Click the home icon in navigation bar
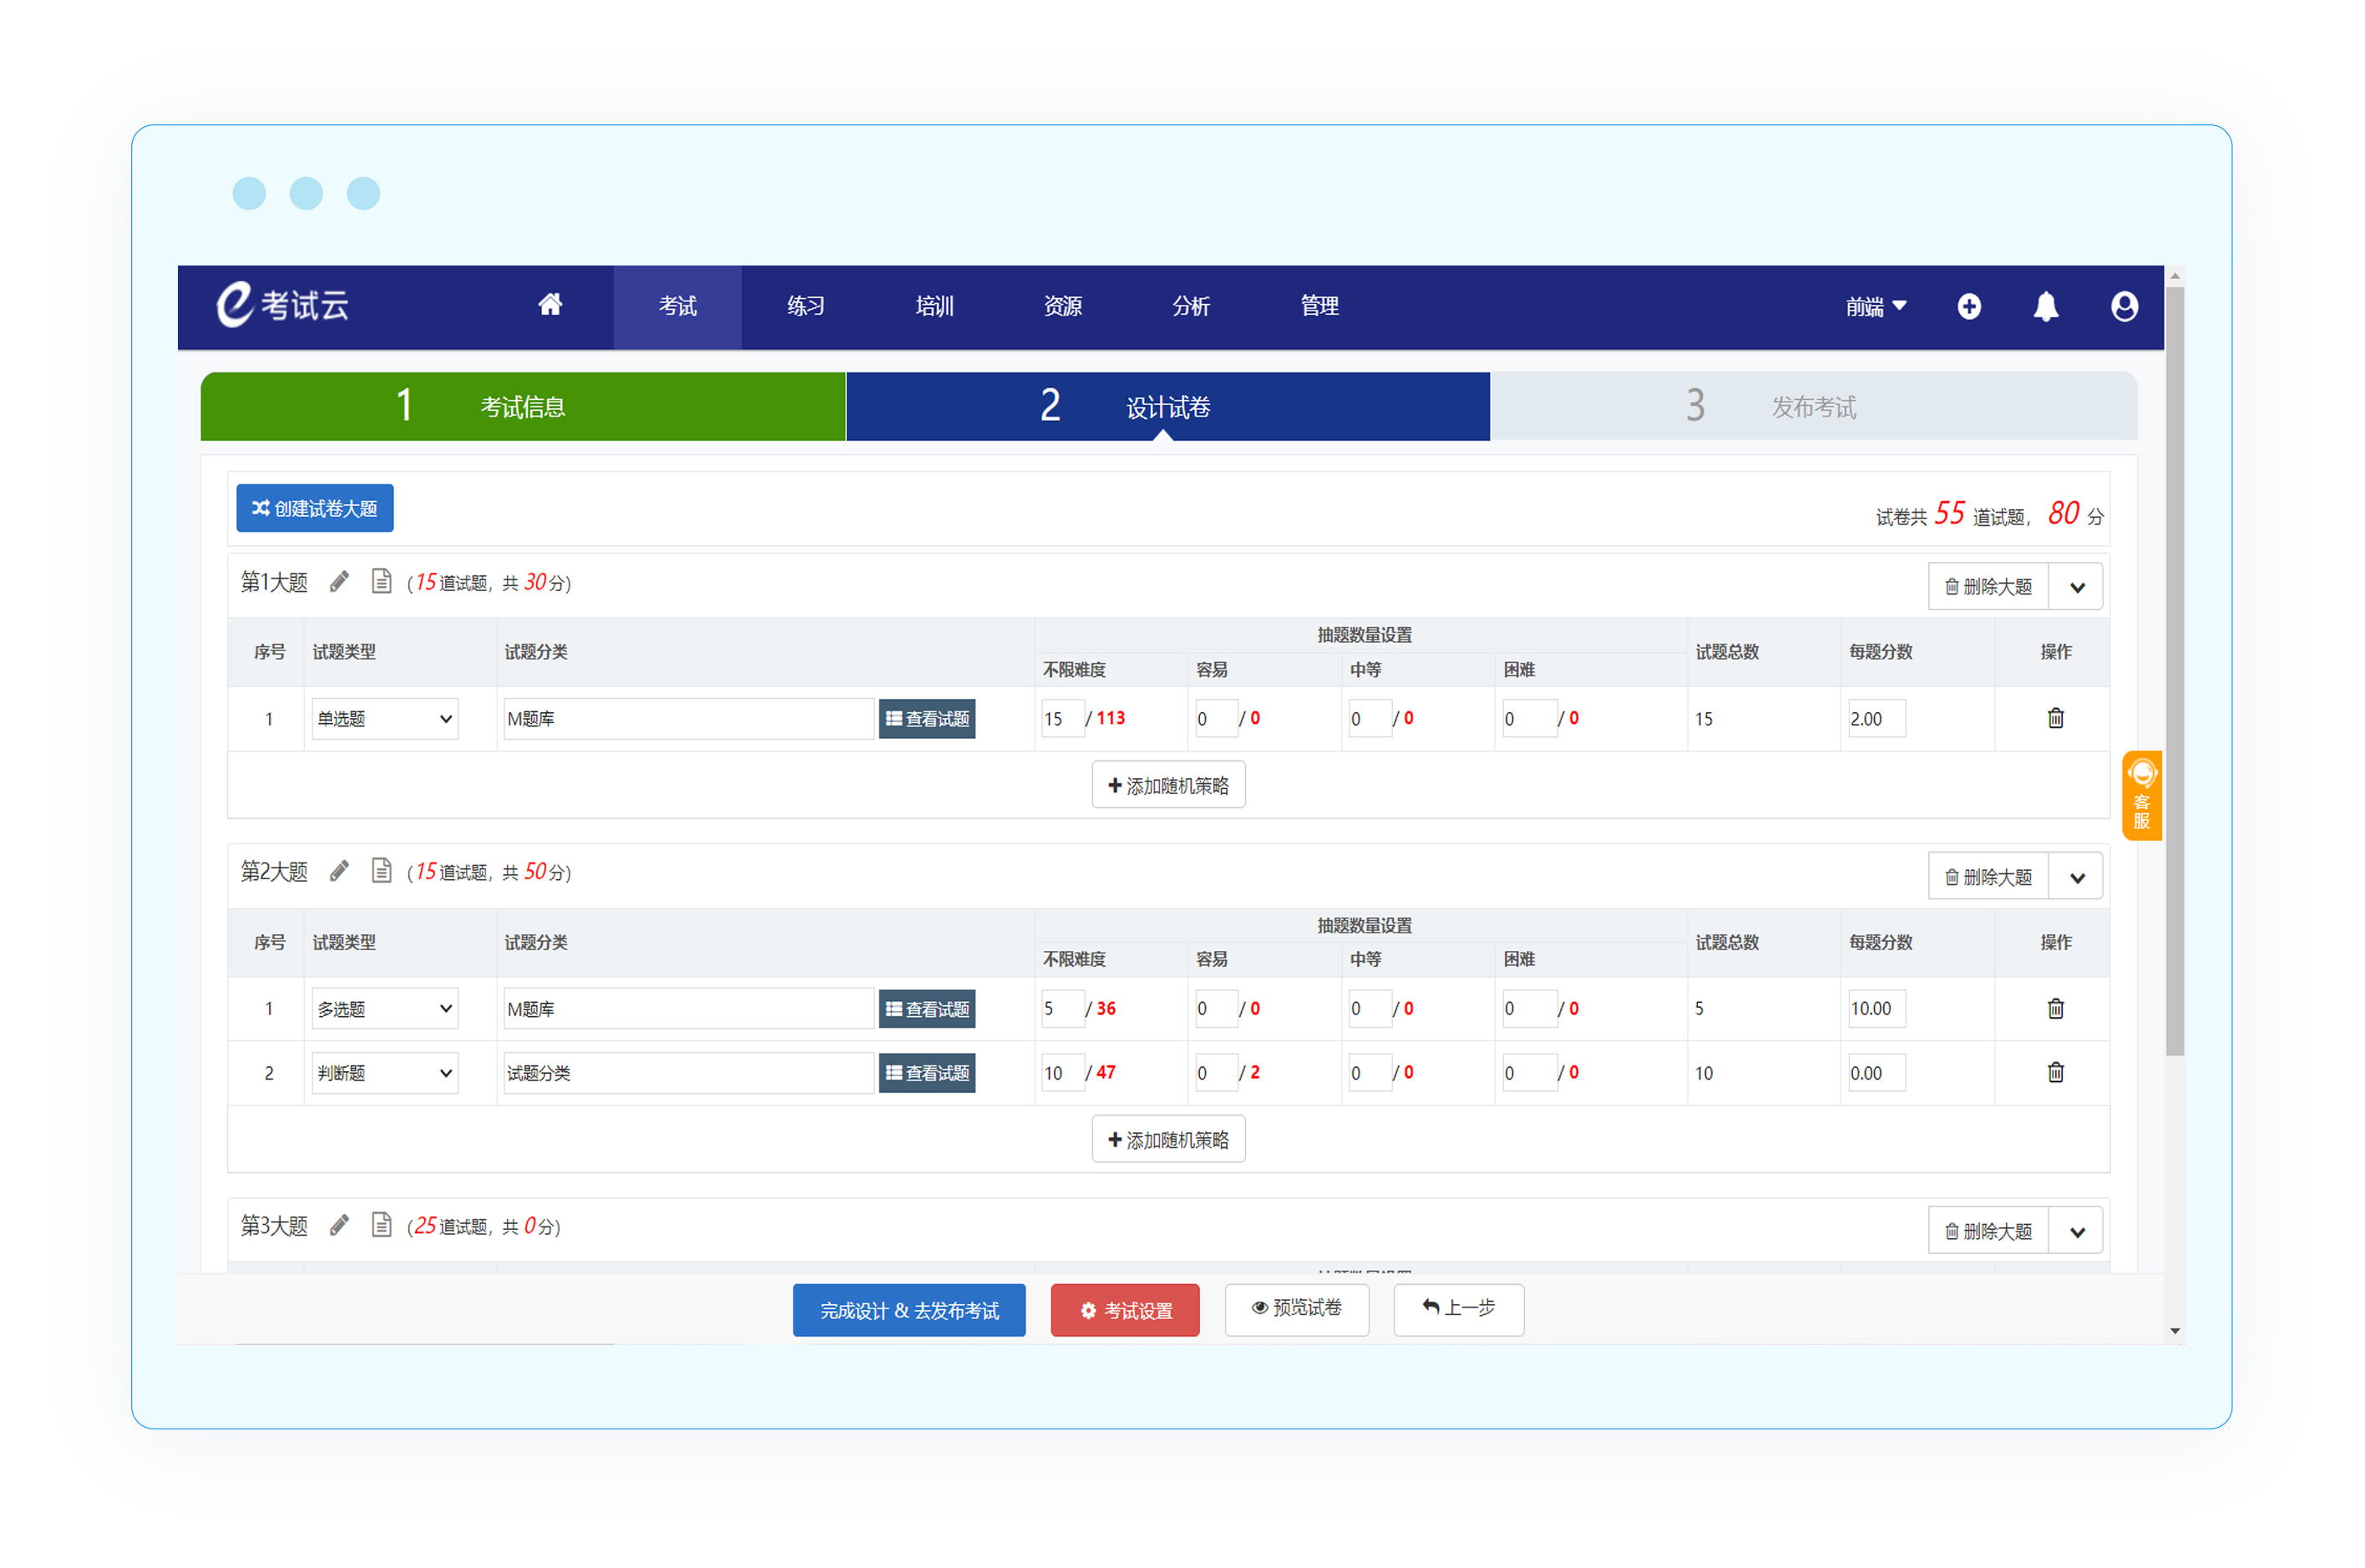Image resolution: width=2365 pixels, height=1568 pixels. 550,305
